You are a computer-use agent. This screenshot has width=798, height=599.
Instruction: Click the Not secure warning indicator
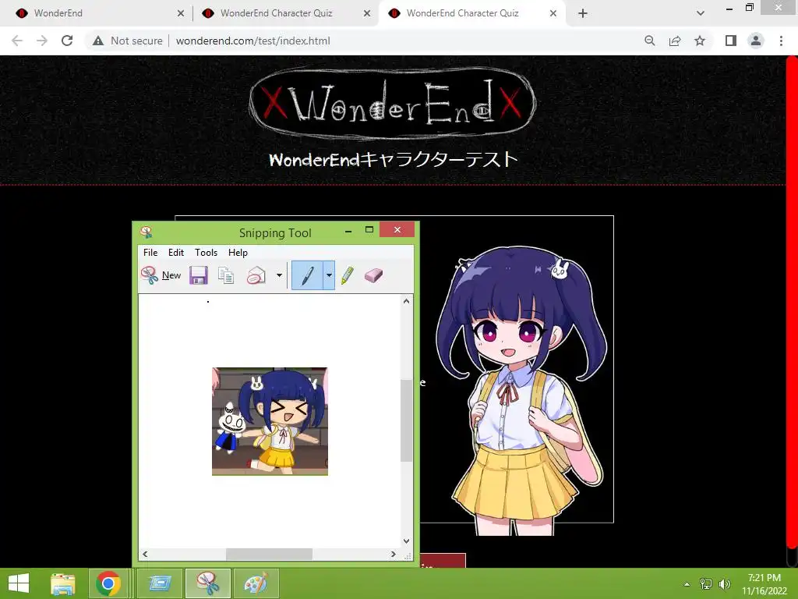(x=128, y=41)
